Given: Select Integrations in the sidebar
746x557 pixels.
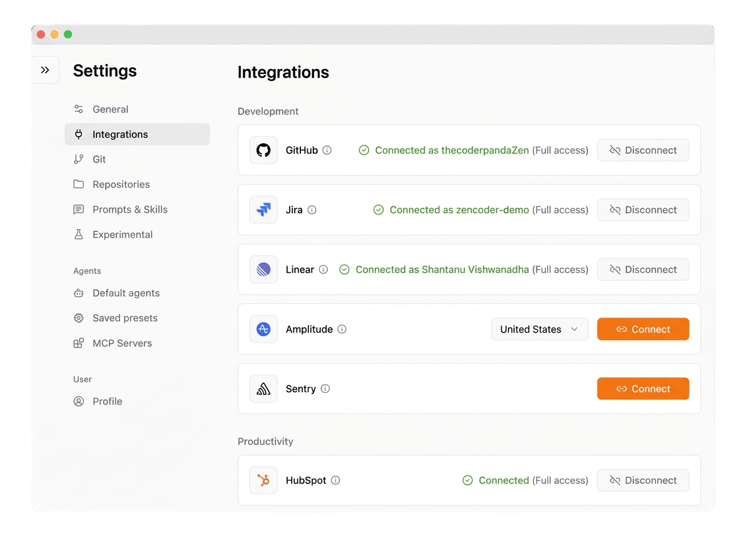Looking at the screenshot, I should [137, 134].
